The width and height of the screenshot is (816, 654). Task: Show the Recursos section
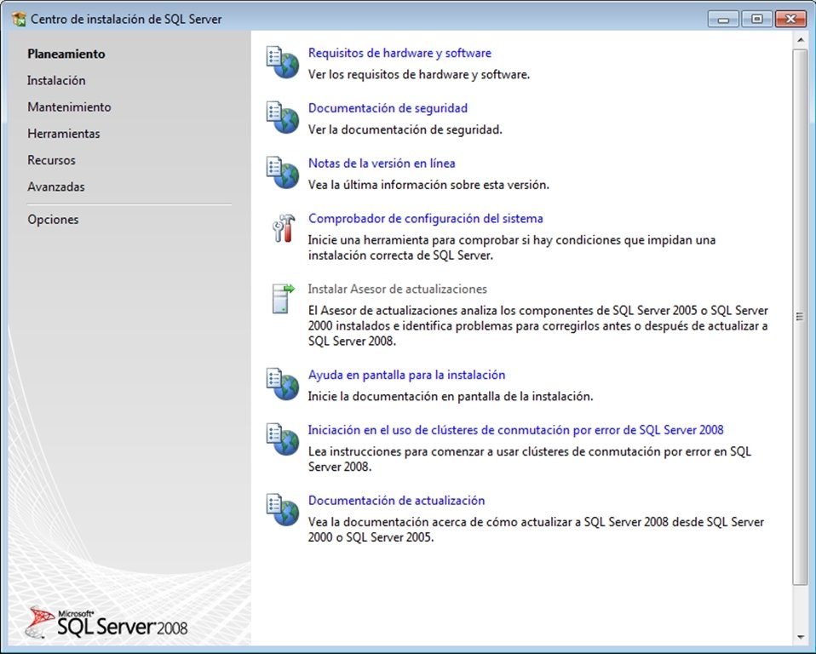[51, 160]
